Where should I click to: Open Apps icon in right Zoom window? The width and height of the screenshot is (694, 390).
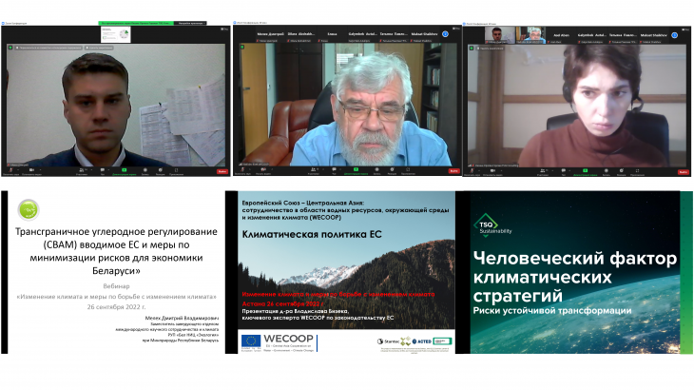[637, 170]
